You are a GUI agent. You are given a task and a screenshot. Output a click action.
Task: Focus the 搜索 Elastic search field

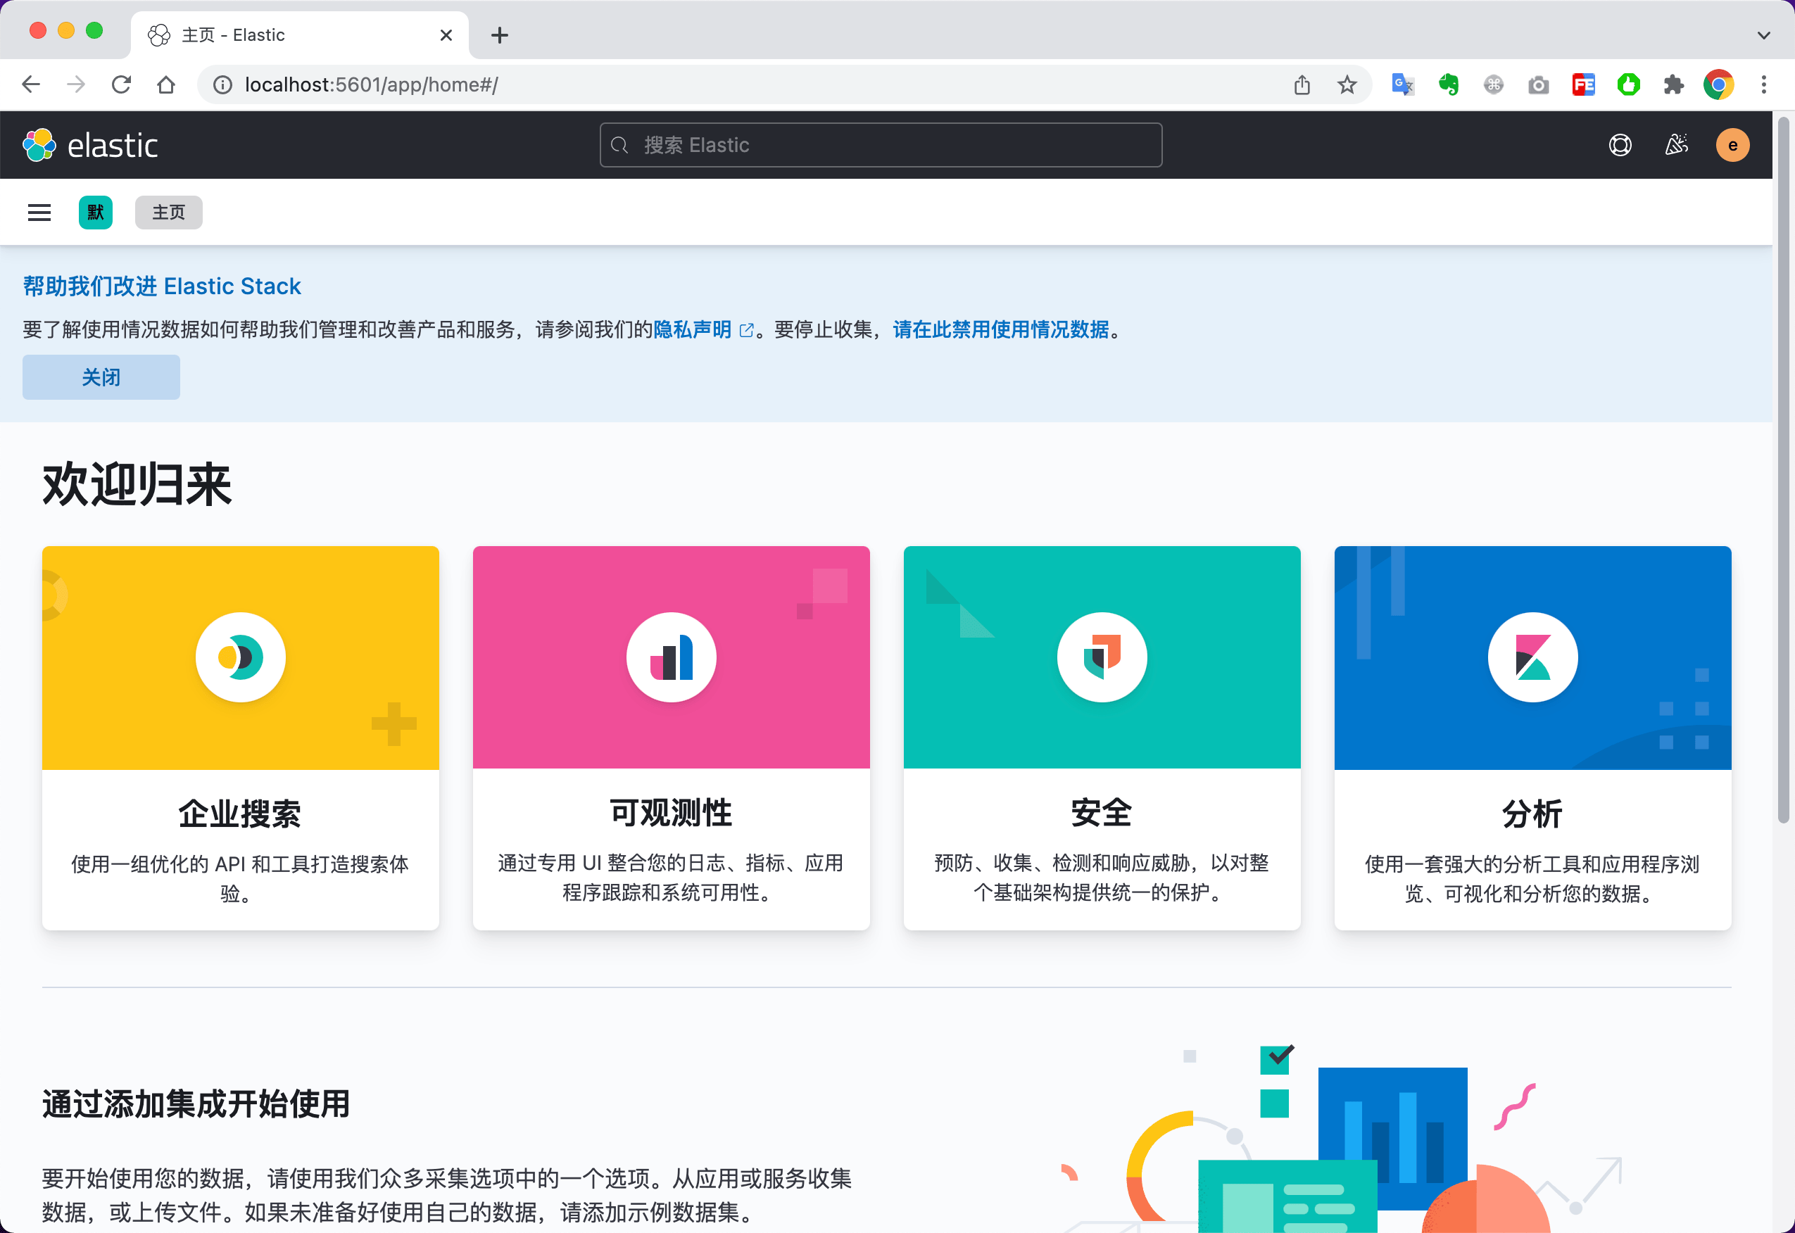coord(880,145)
